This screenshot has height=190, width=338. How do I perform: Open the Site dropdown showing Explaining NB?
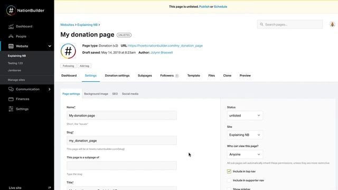coord(245,135)
